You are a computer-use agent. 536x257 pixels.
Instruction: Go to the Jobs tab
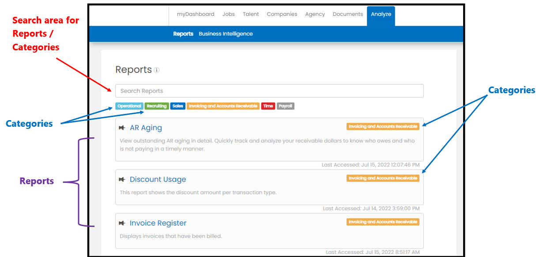point(229,14)
